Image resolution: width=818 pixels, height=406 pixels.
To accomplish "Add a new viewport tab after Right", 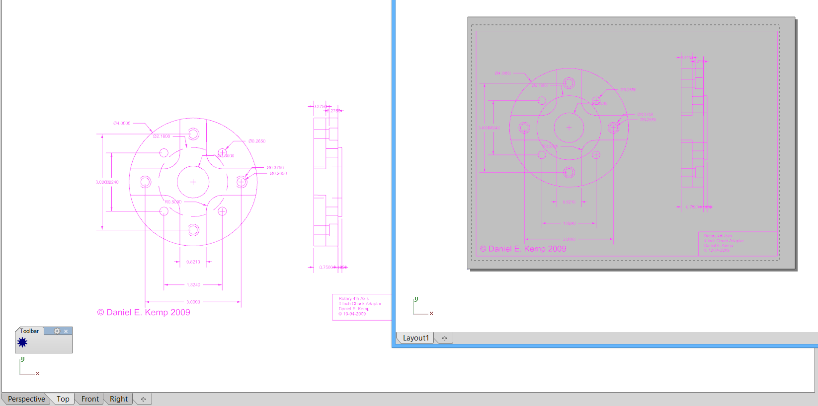I will [143, 399].
